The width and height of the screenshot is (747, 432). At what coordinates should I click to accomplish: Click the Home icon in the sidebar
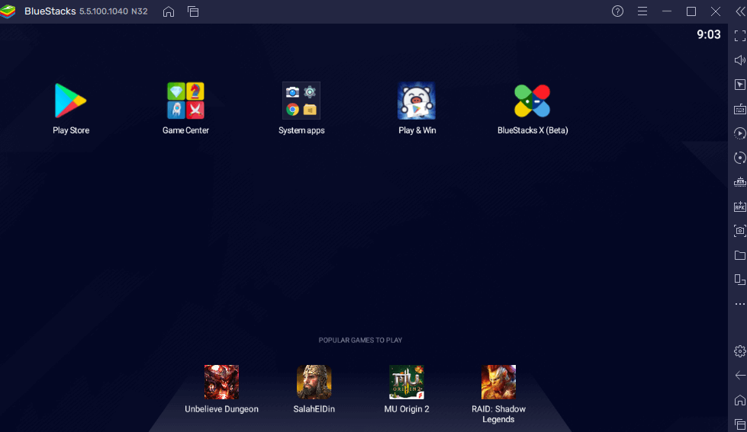pos(740,400)
